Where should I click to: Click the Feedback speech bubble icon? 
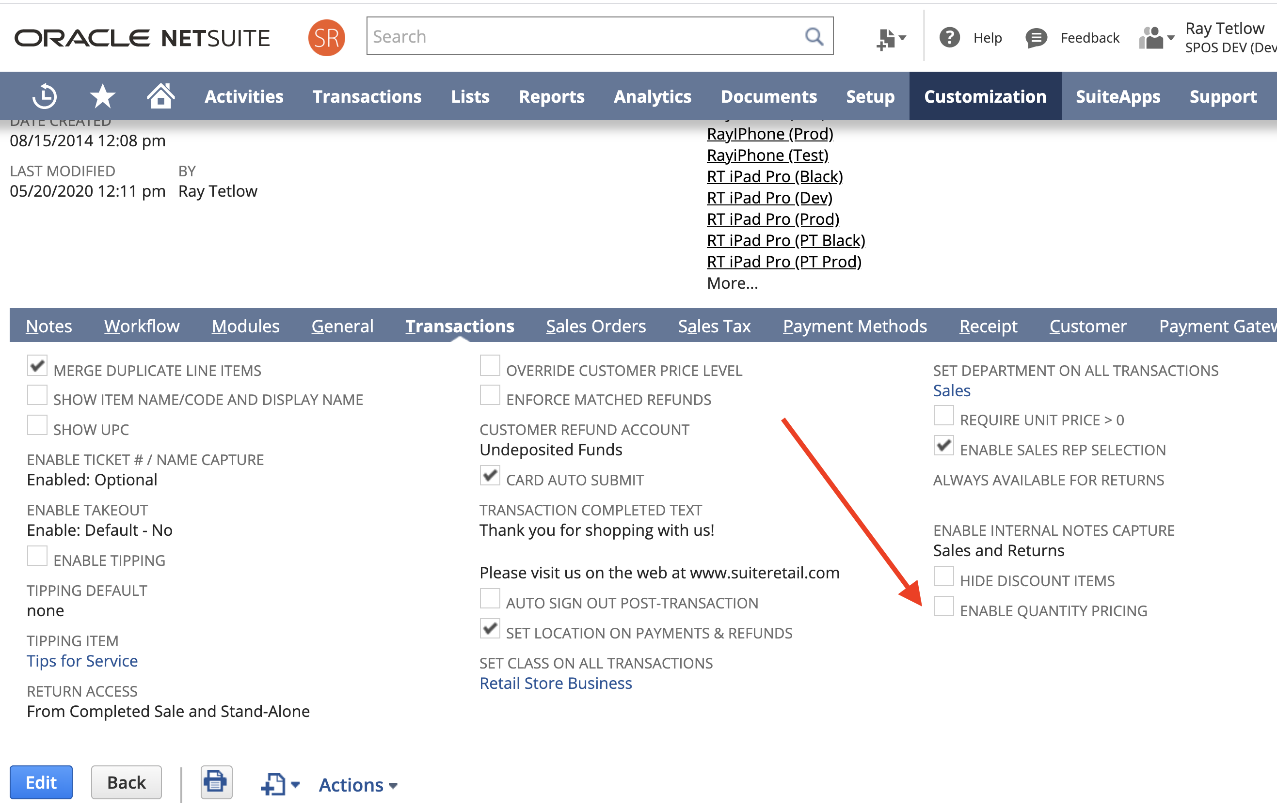coord(1036,38)
